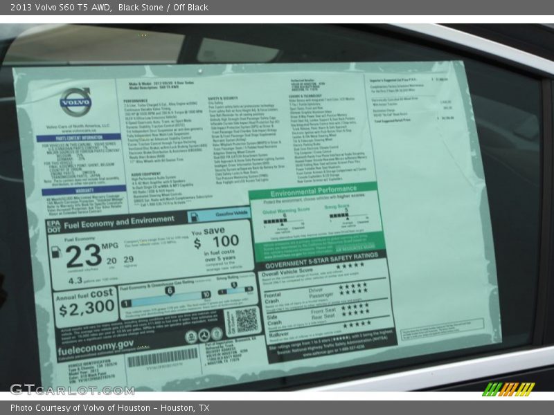Click the gas pump icon beside 23 MPG

tap(56, 252)
